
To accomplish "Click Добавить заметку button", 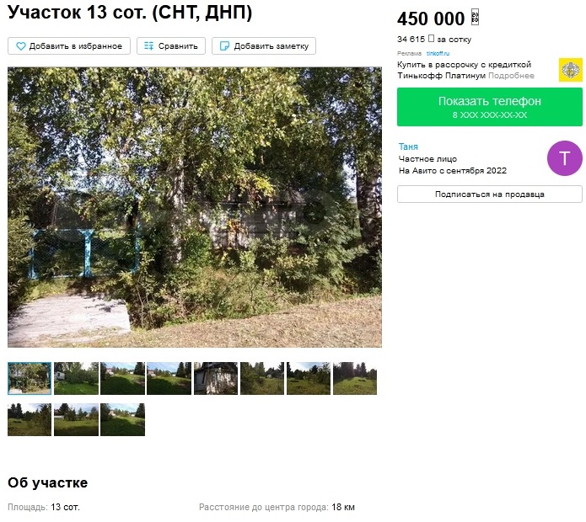I will pos(264,46).
